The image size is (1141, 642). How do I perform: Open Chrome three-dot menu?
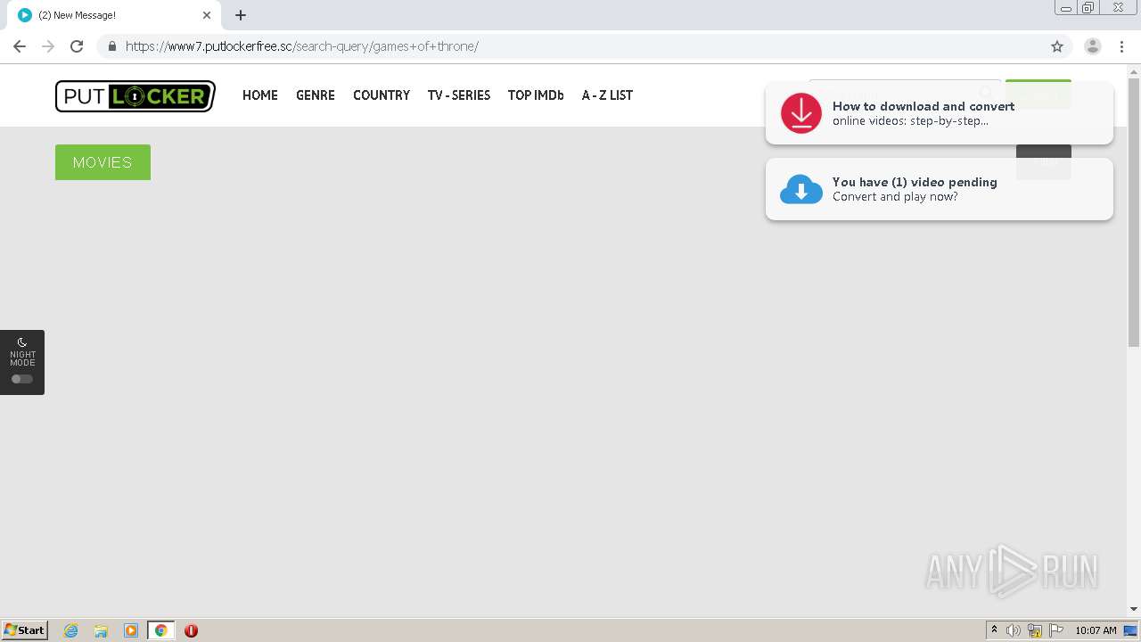click(1121, 46)
